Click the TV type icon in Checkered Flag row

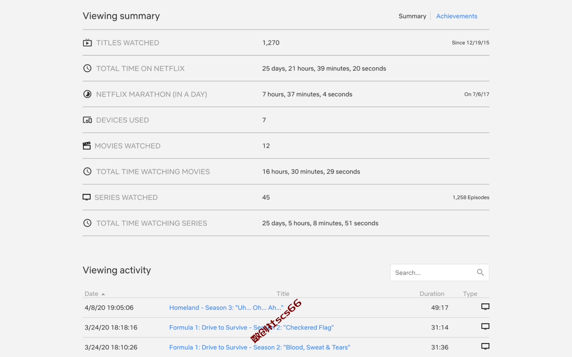point(485,326)
